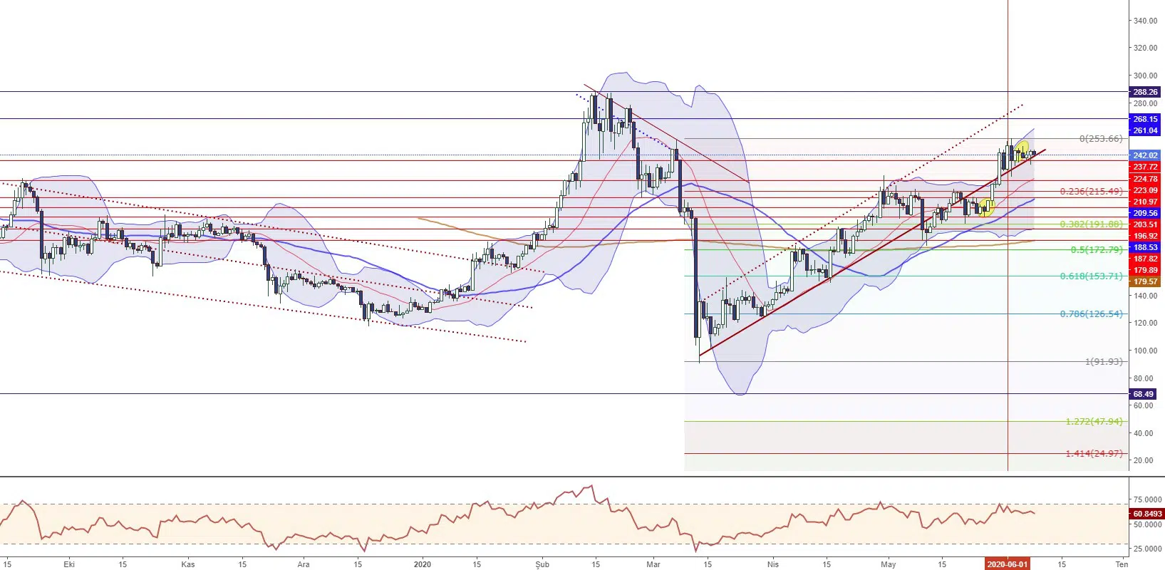
Task: Select the 237.72 red resistance label
Action: 1145,167
